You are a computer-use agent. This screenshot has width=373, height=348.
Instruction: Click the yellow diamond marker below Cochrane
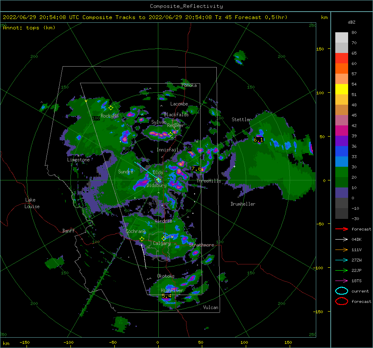(142, 239)
